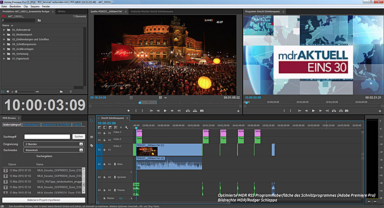Image resolution: width=384 pixels, height=208 pixels.
Task: Add marker in the timeline header
Action: click(x=121, y=128)
